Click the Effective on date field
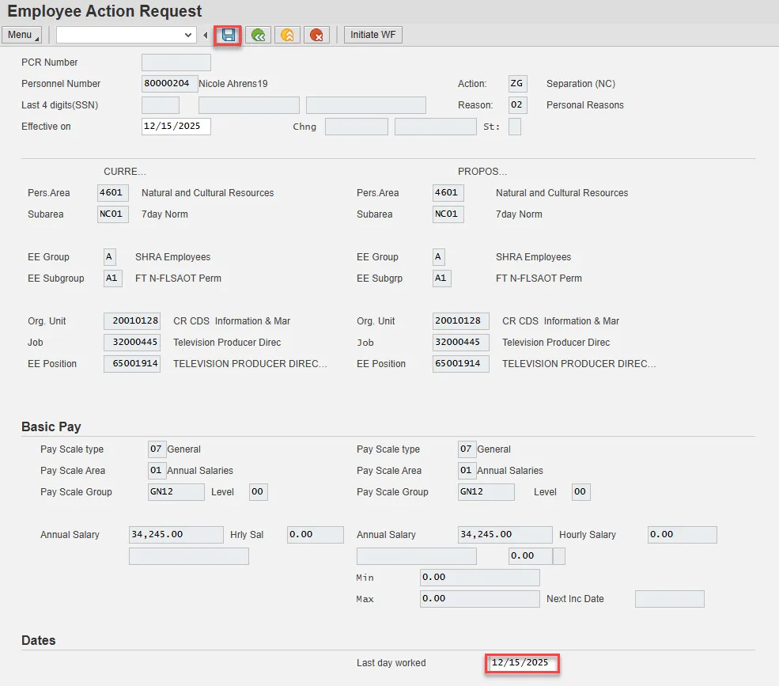779x686 pixels. pos(176,127)
